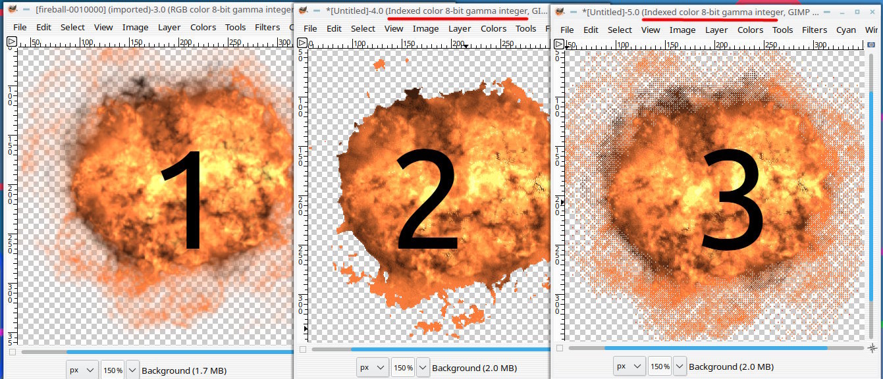The image size is (883, 379).
Task: Open Colors menu in Untitled-5.0 window
Action: coord(750,30)
